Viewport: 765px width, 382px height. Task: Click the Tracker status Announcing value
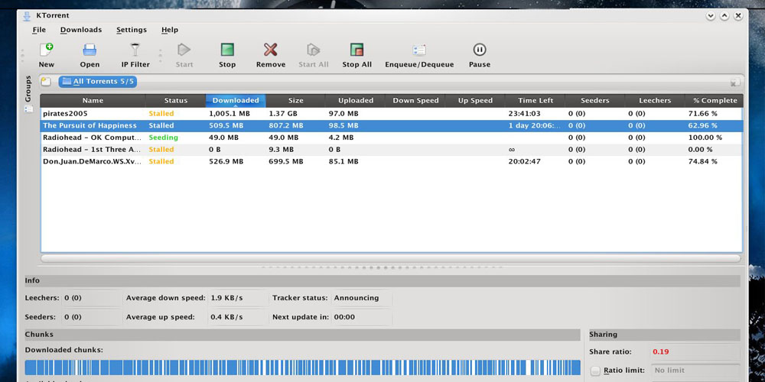tap(356, 298)
